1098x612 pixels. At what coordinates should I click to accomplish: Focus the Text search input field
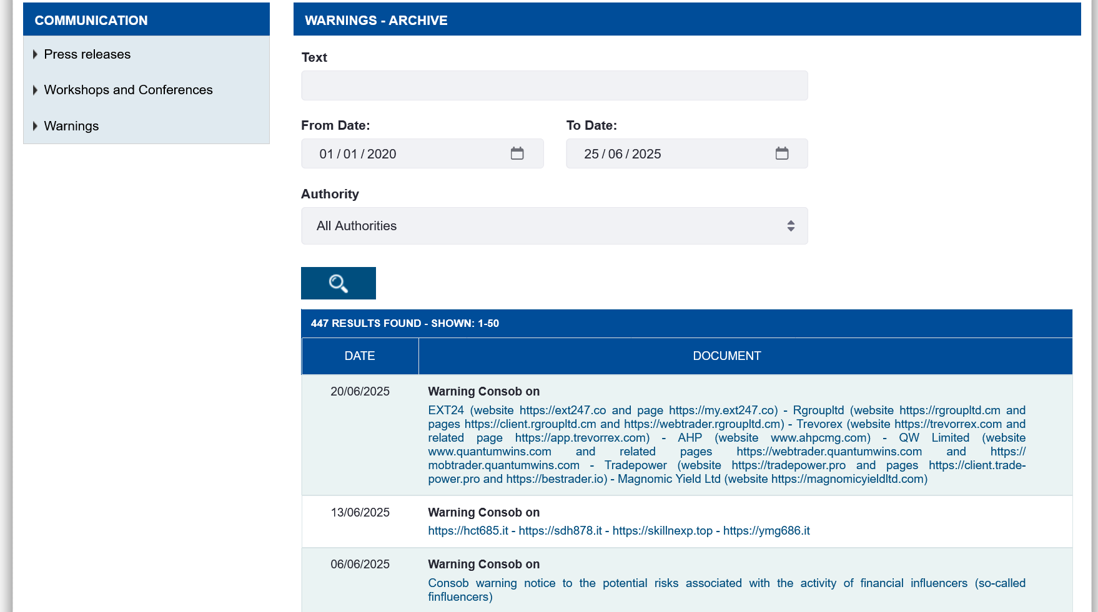[x=555, y=85]
